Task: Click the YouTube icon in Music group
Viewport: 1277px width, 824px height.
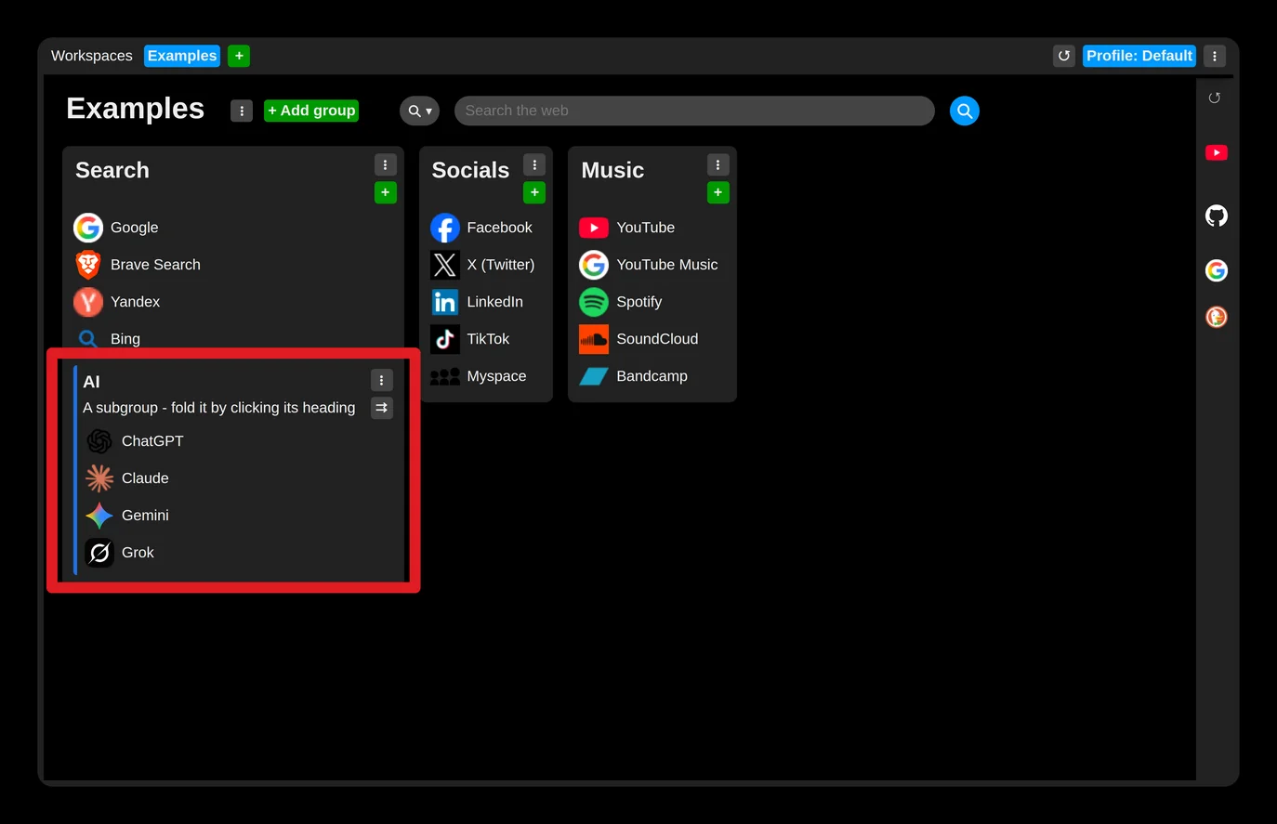Action: coord(594,228)
